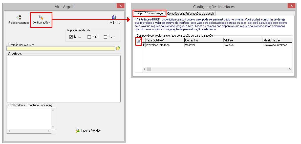
Task: Click Localizadores scroll down arrow
Action: tap(53, 127)
